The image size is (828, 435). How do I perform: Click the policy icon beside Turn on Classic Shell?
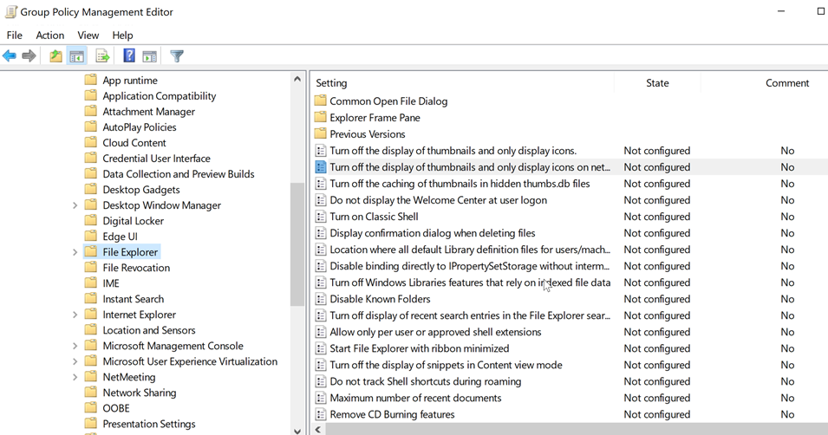[x=320, y=217]
